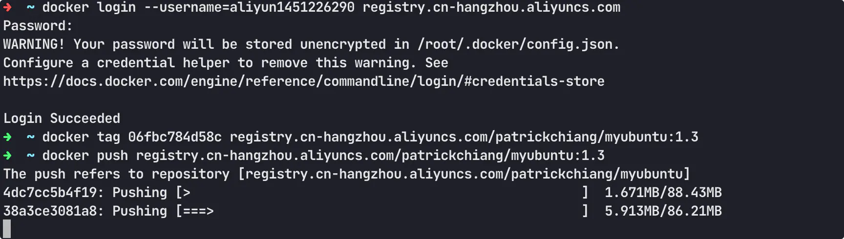Click the registry hostname in the login command
The height and width of the screenshot is (239, 844).
491,7
